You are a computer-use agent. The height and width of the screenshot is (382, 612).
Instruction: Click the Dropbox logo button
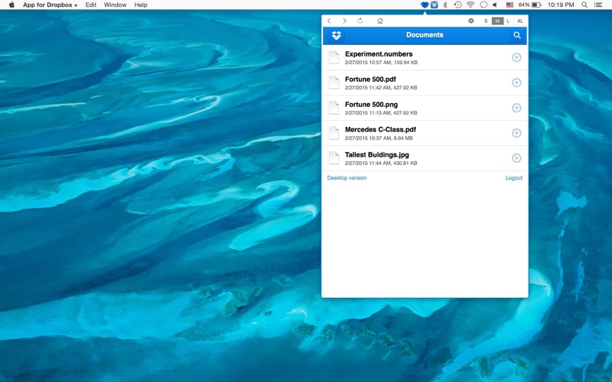pyautogui.click(x=336, y=35)
